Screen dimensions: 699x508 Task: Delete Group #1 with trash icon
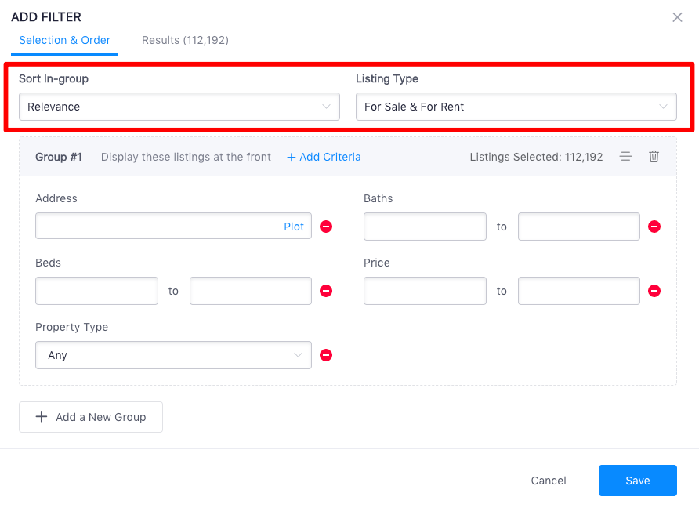coord(654,157)
